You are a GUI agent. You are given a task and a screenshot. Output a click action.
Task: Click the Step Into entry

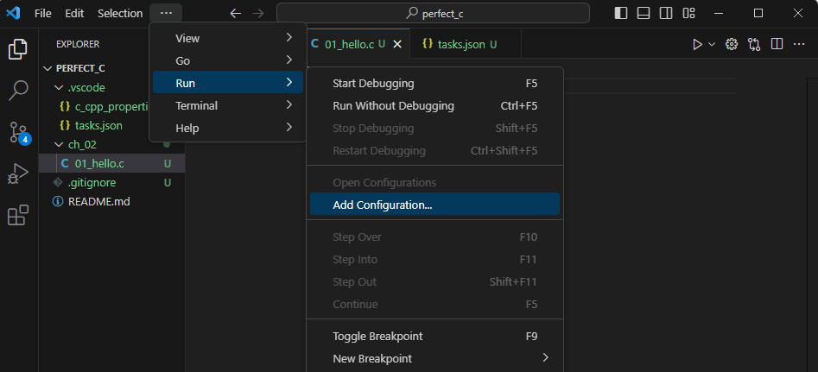tap(434, 260)
